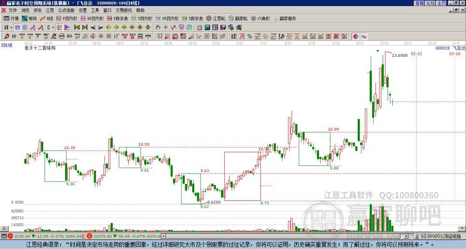Screen dimensions: 466x249
Task: Open the T数字表 tool
Action: click(x=192, y=18)
